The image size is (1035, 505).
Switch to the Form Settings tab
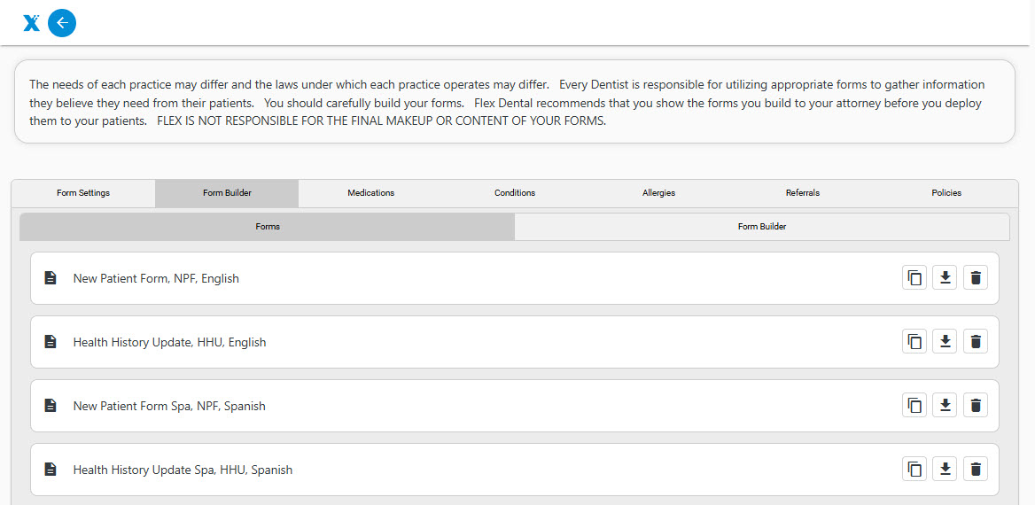(x=83, y=193)
